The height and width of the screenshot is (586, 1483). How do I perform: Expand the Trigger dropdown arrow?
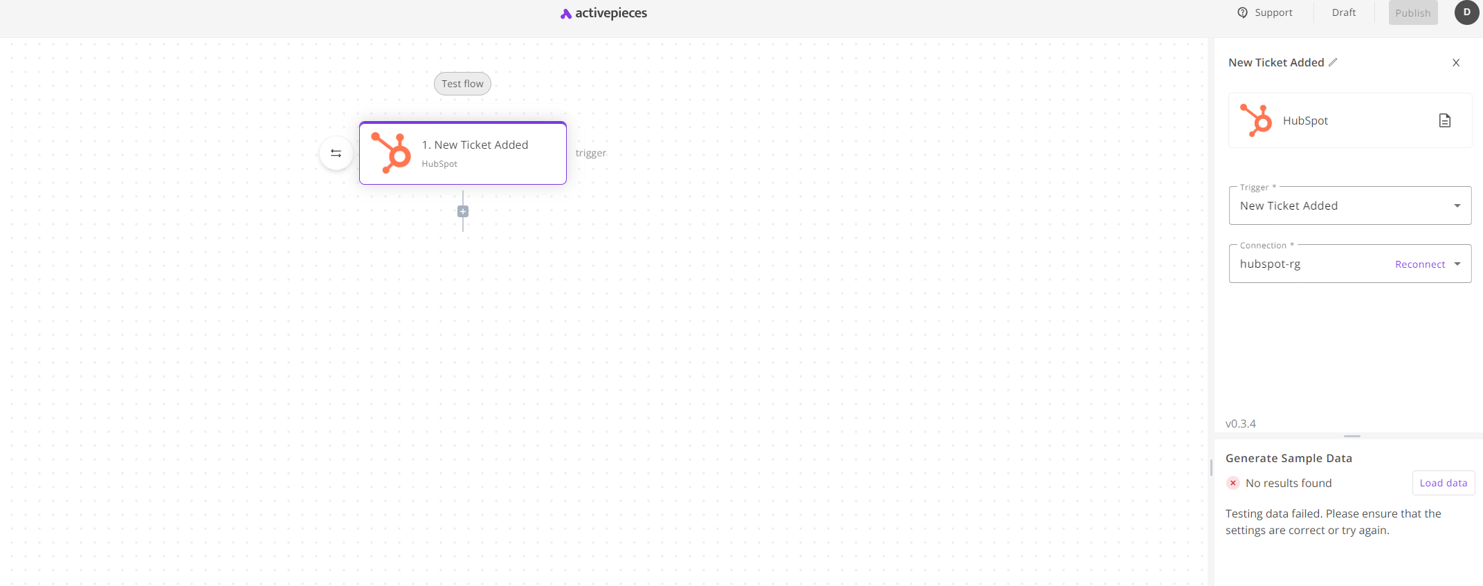click(x=1457, y=205)
